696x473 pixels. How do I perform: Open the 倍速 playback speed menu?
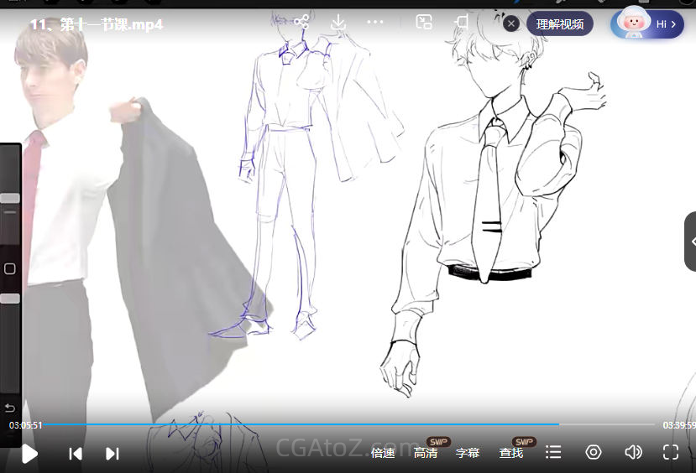click(x=383, y=453)
